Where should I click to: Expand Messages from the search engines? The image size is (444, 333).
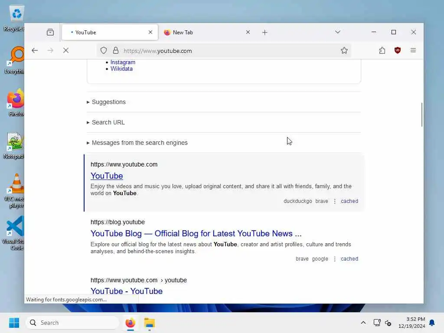click(137, 143)
